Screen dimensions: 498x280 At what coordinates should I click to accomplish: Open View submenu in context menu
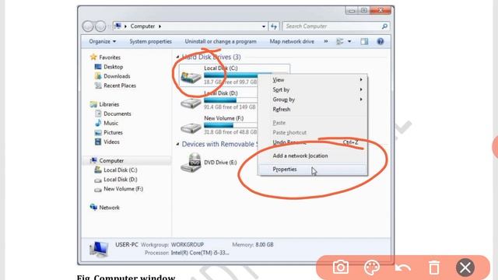pyautogui.click(x=313, y=80)
